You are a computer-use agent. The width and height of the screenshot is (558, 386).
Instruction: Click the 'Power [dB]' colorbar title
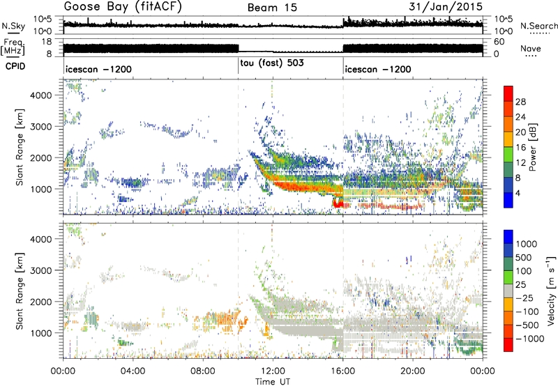click(533, 147)
